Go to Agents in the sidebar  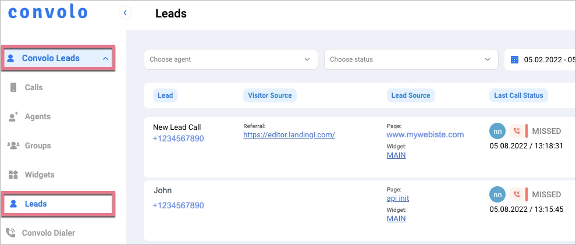click(37, 116)
